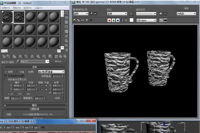This screenshot has width=200, height=133.
Task: Click the Bitmap type button
Action: coord(57,62)
